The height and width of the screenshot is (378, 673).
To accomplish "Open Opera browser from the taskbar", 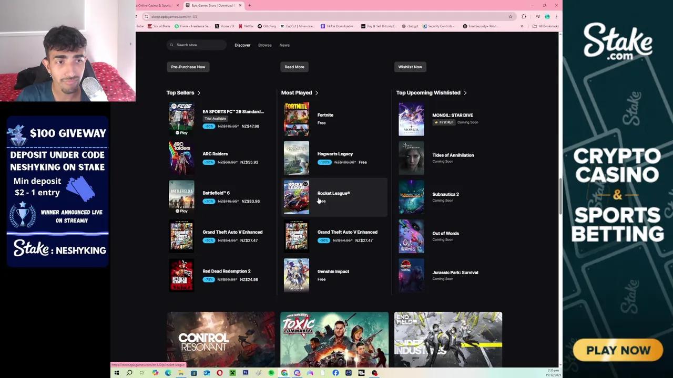I will [x=219, y=373].
